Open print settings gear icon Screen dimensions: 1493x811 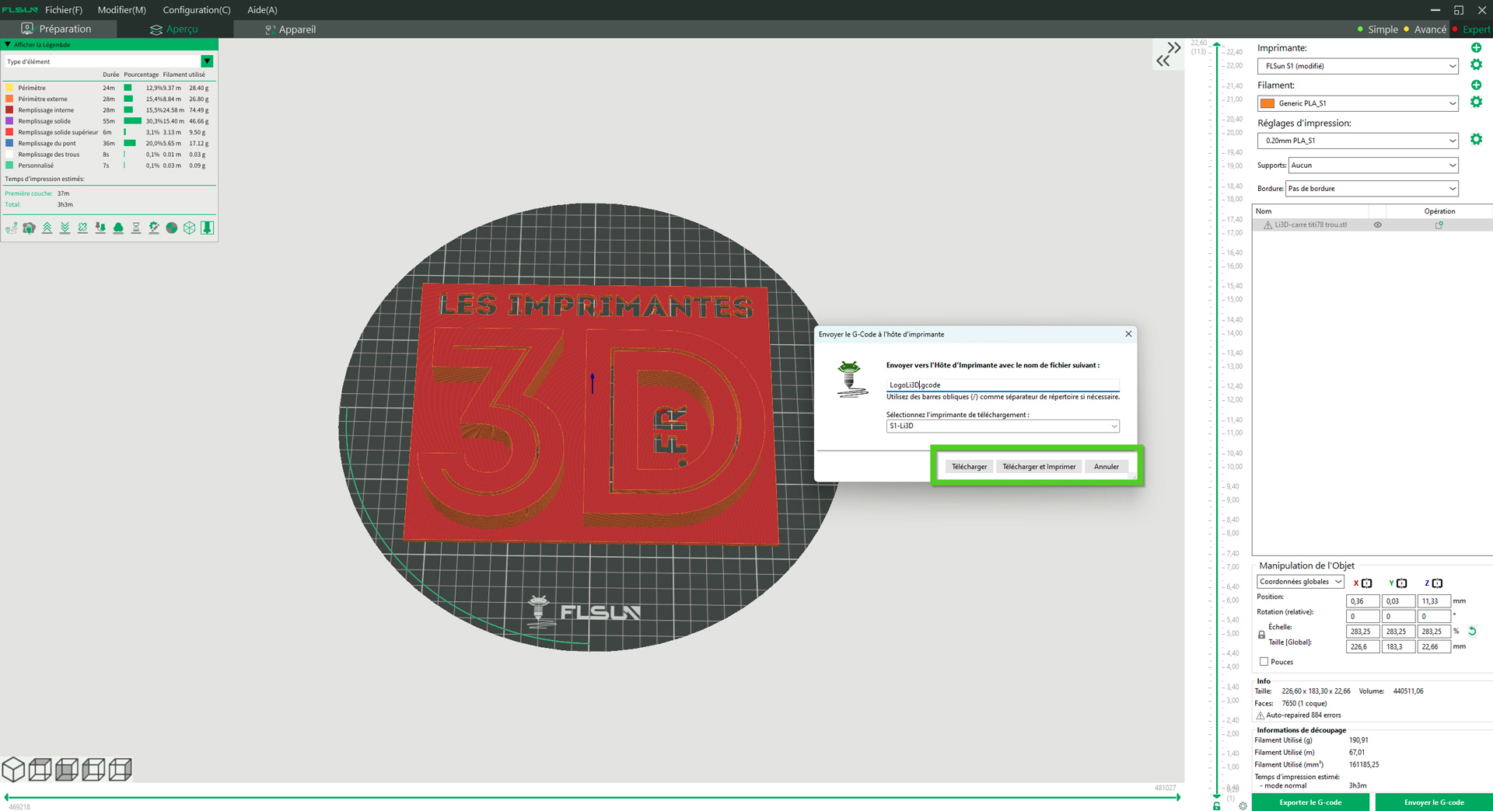point(1476,139)
